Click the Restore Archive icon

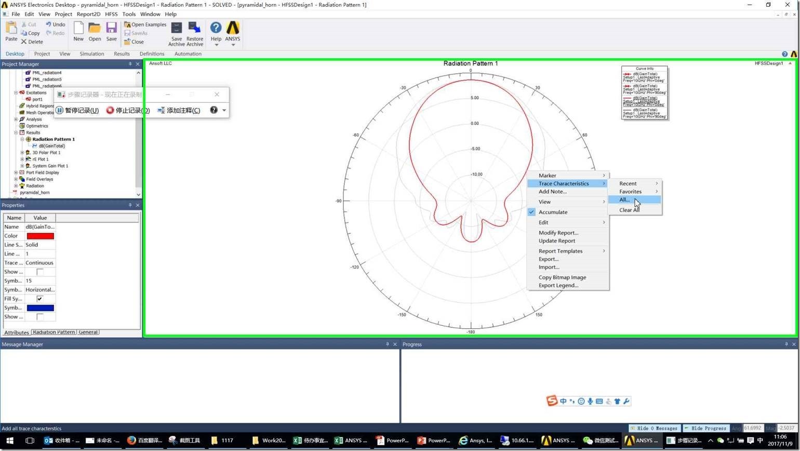coord(195,28)
